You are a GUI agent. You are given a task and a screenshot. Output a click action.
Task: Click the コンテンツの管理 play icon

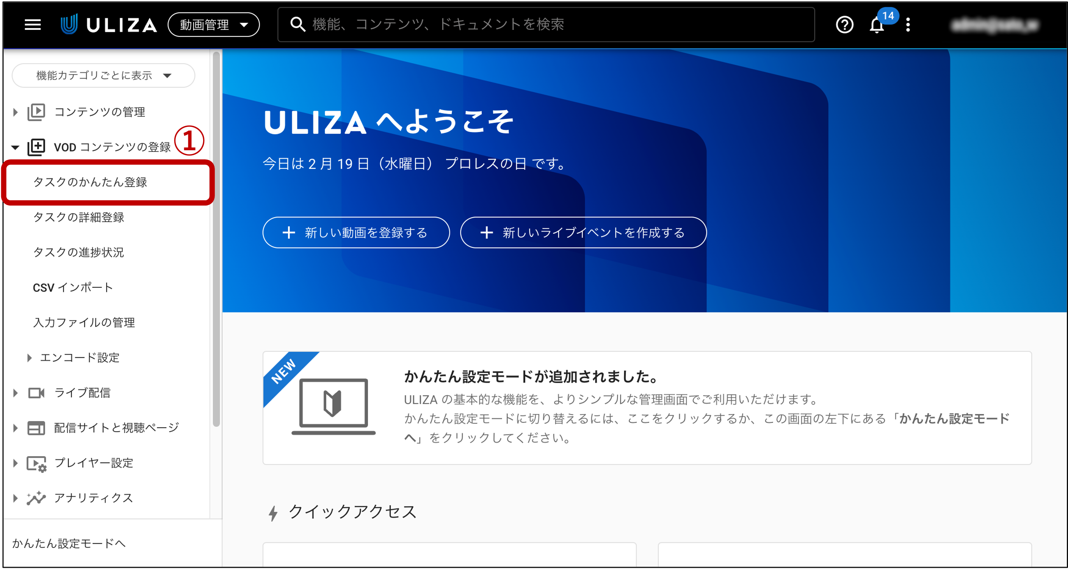36,112
